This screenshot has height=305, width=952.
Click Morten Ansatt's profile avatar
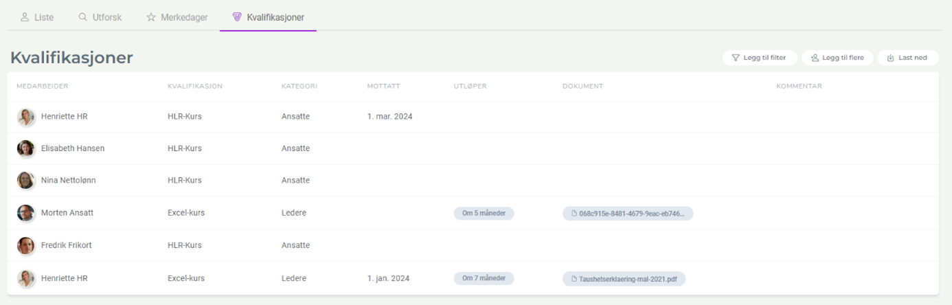click(x=26, y=213)
